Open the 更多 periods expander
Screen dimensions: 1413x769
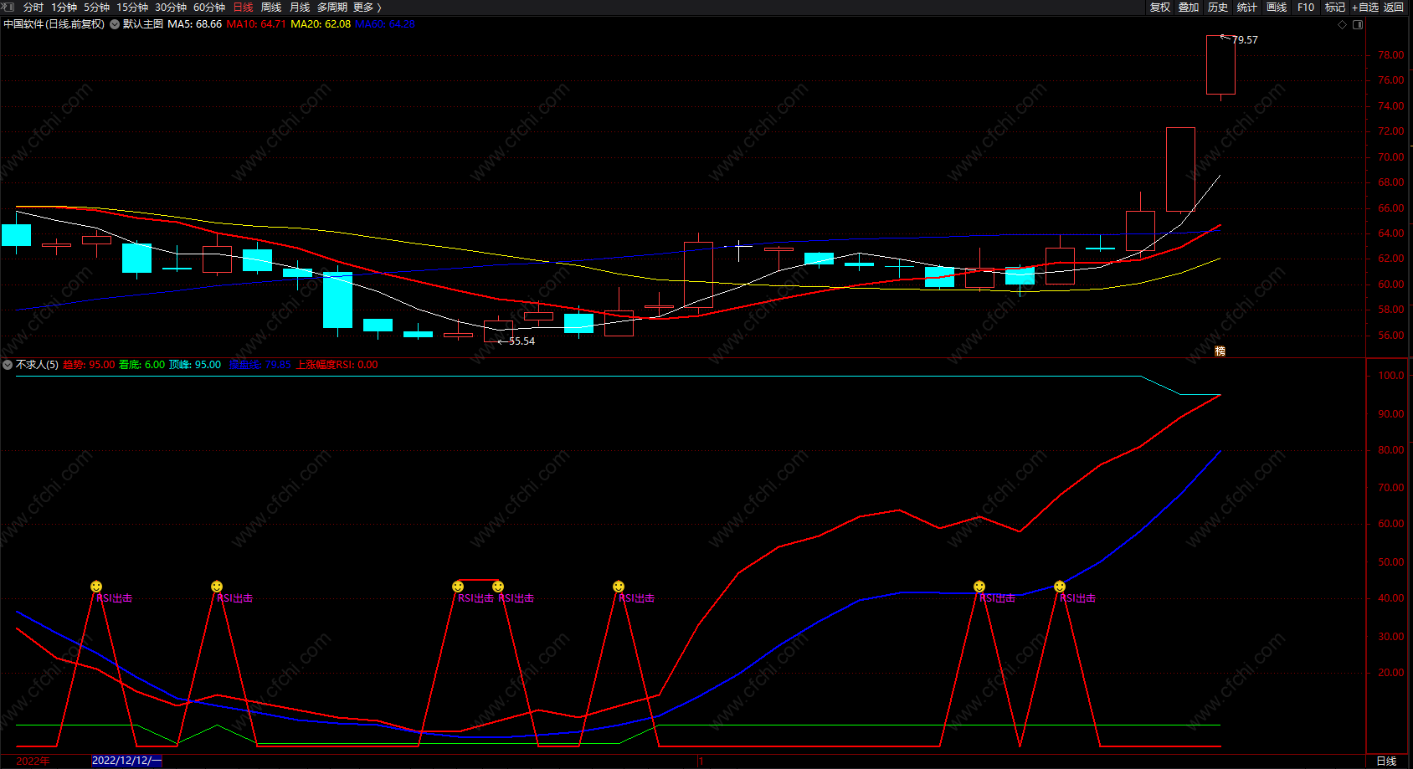[367, 7]
